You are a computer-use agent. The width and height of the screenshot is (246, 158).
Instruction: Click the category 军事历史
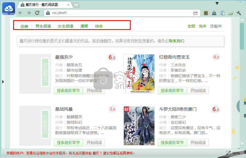(x=178, y=70)
